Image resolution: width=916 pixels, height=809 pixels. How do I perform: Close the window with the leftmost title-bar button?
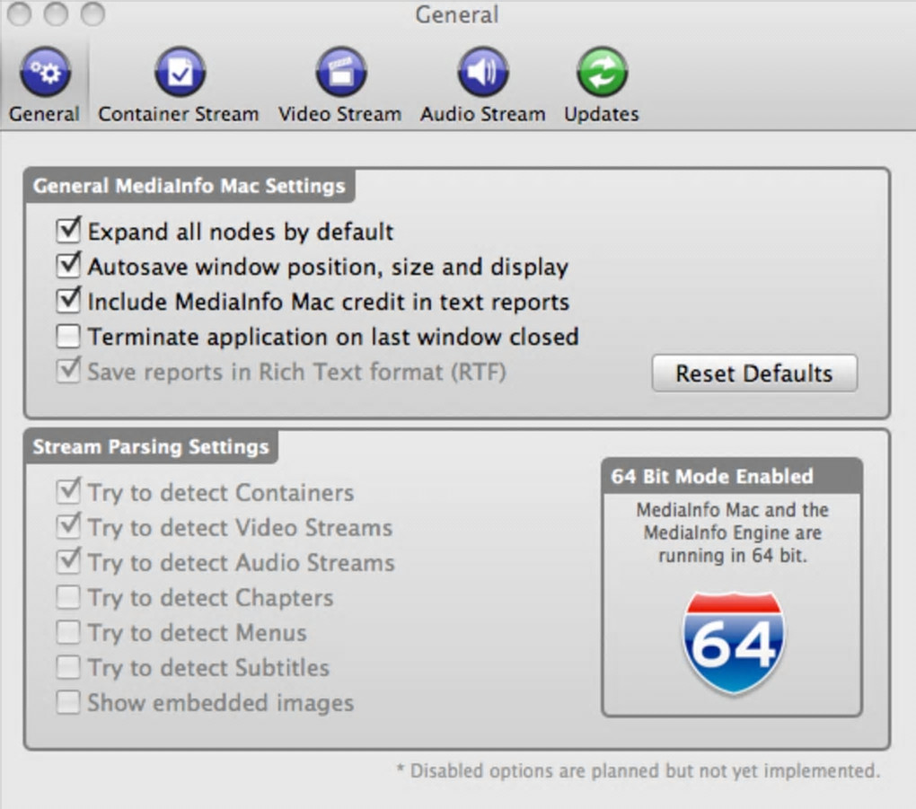(x=19, y=14)
